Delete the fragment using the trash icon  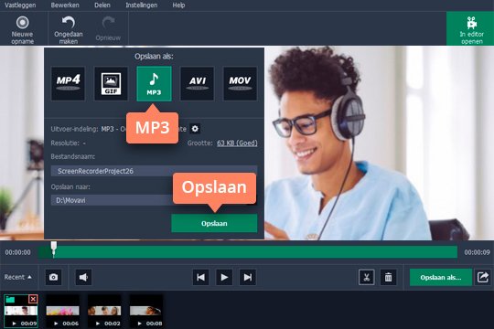pyautogui.click(x=388, y=277)
